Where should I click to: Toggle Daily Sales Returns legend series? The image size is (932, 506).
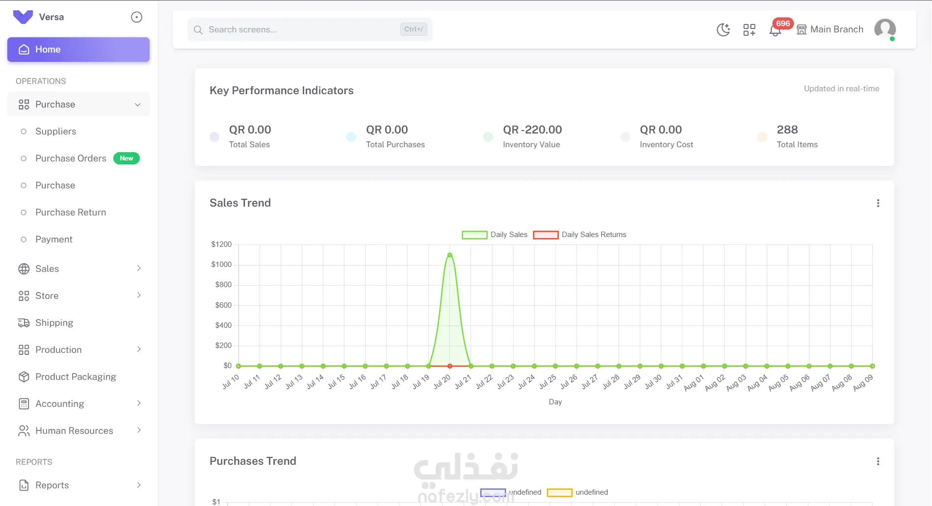[x=579, y=235]
